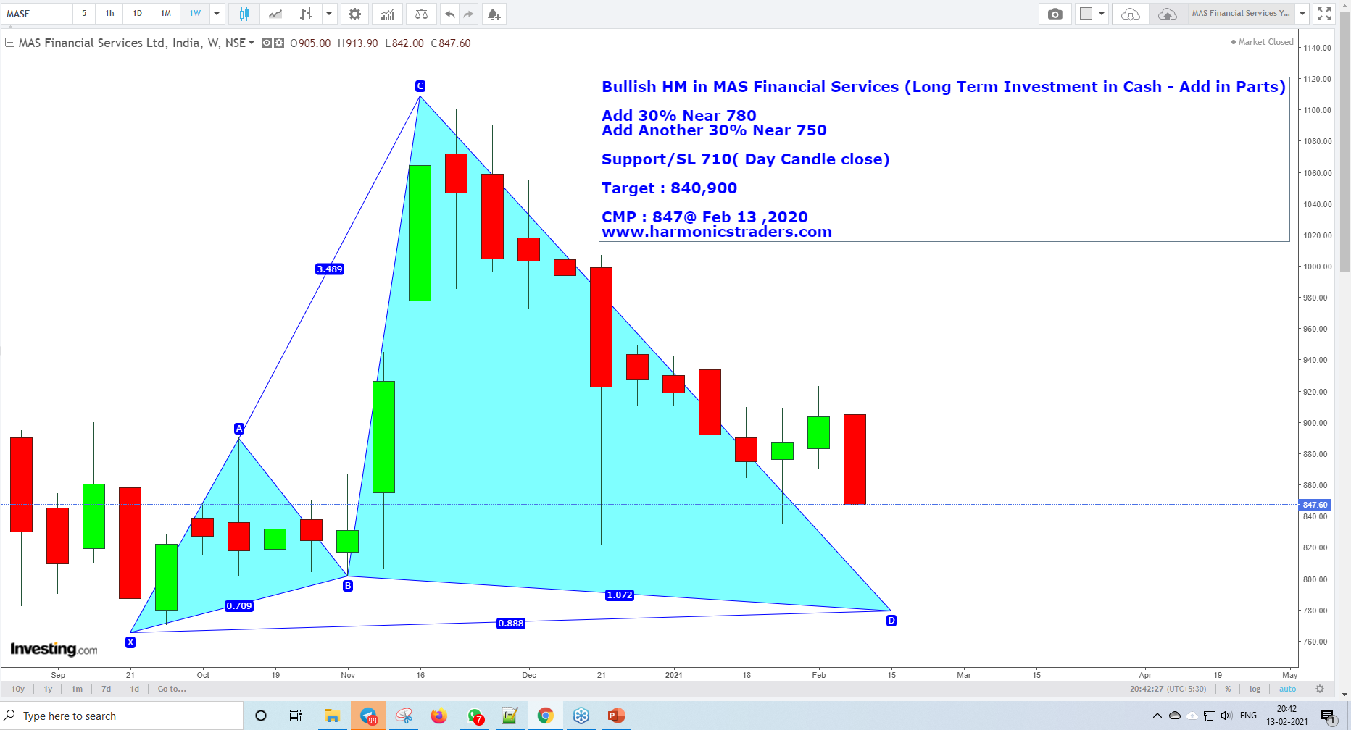This screenshot has width=1351, height=730.
Task: Open Windows Task View icon
Action: point(295,716)
